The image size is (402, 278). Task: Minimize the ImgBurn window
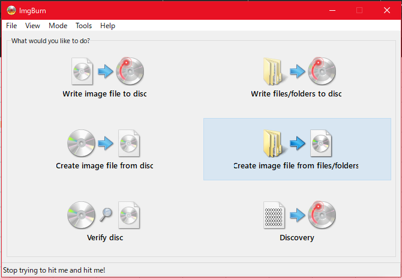pyautogui.click(x=332, y=10)
